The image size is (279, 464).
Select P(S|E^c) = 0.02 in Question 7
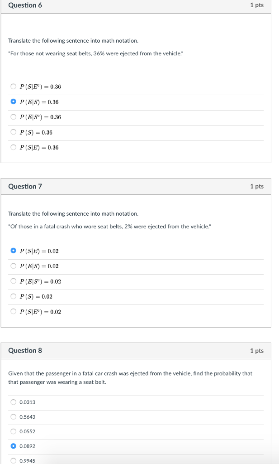pos(14,311)
